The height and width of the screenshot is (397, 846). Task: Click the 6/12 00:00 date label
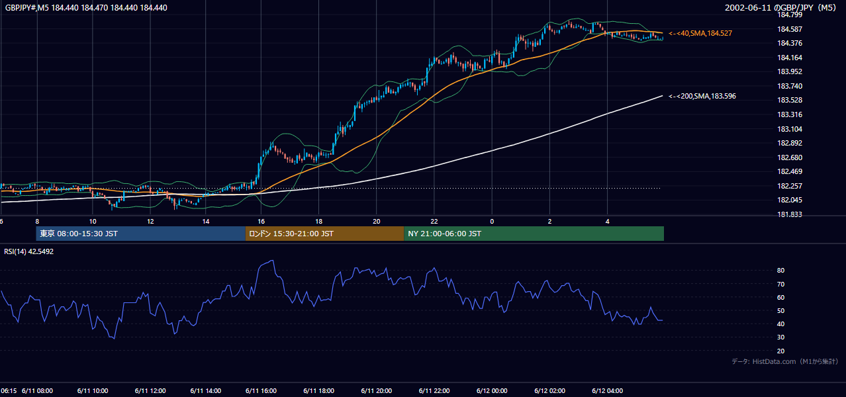[x=493, y=390]
